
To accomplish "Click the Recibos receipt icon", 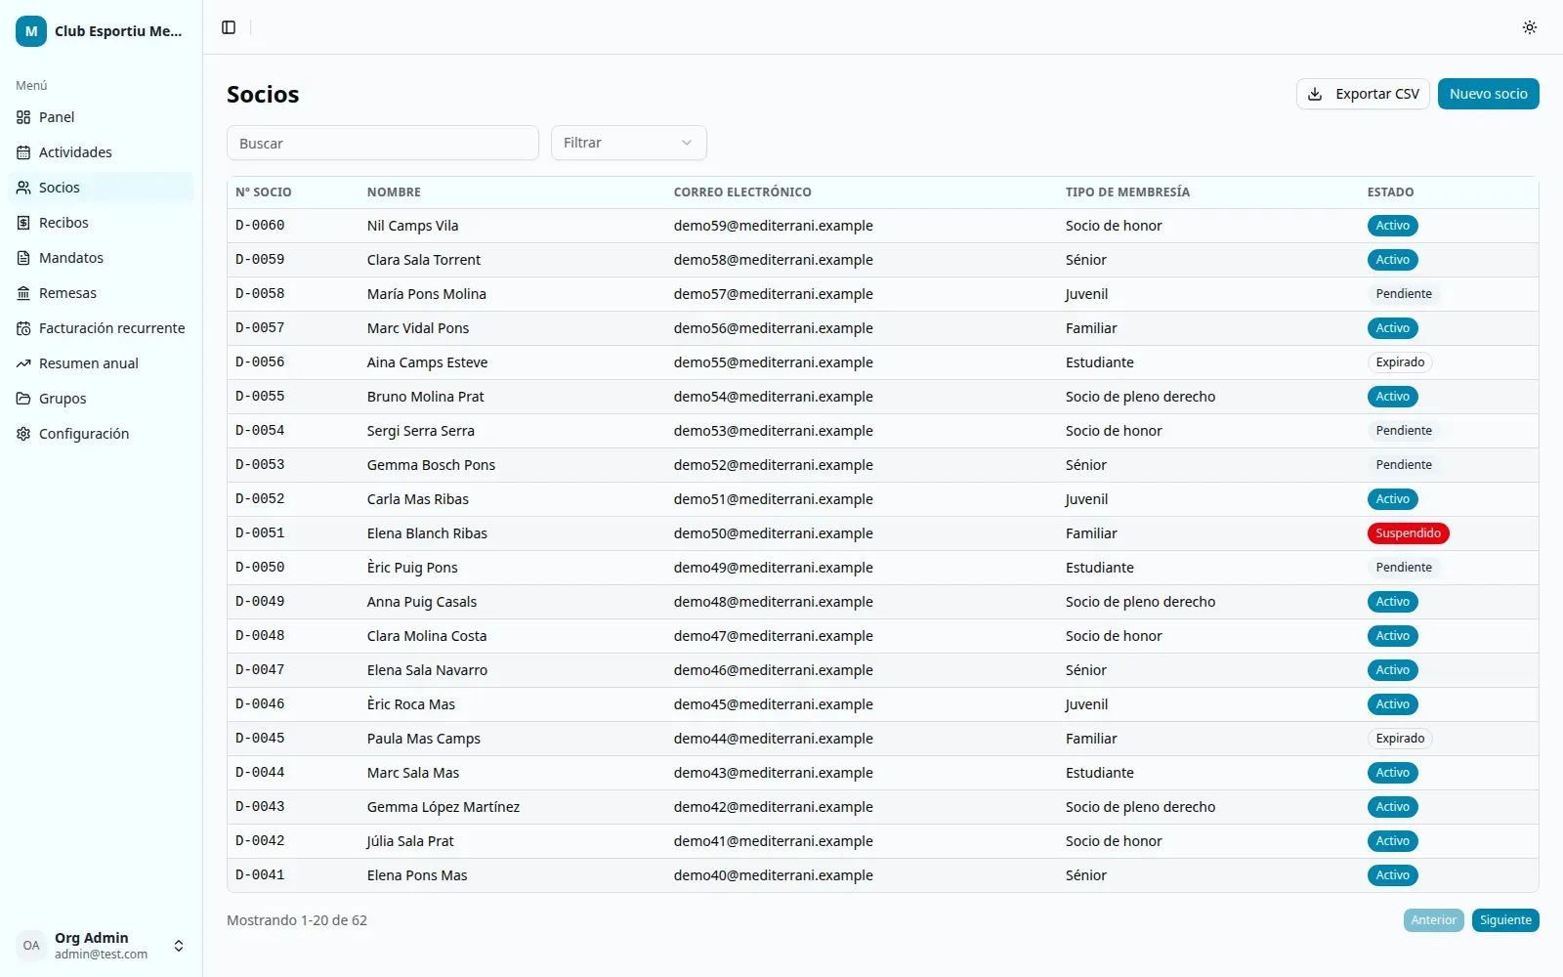I will [23, 223].
